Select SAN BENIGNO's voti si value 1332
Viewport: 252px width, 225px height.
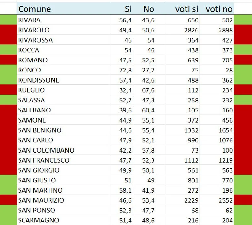click(183, 130)
